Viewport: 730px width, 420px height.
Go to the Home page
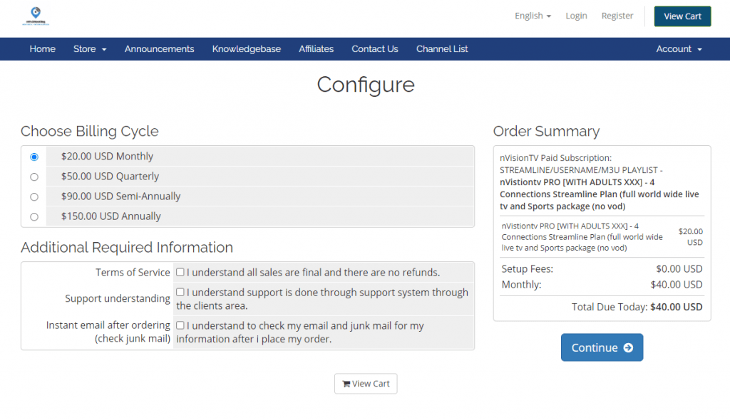(42, 49)
